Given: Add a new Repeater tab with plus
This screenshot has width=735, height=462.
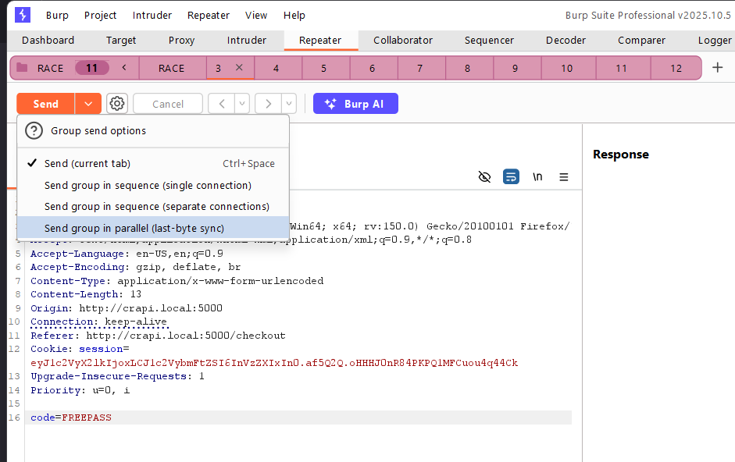Looking at the screenshot, I should point(717,67).
